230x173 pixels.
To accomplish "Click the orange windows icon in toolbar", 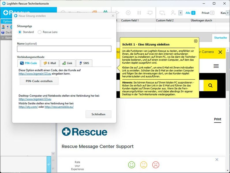I will click(95, 12).
